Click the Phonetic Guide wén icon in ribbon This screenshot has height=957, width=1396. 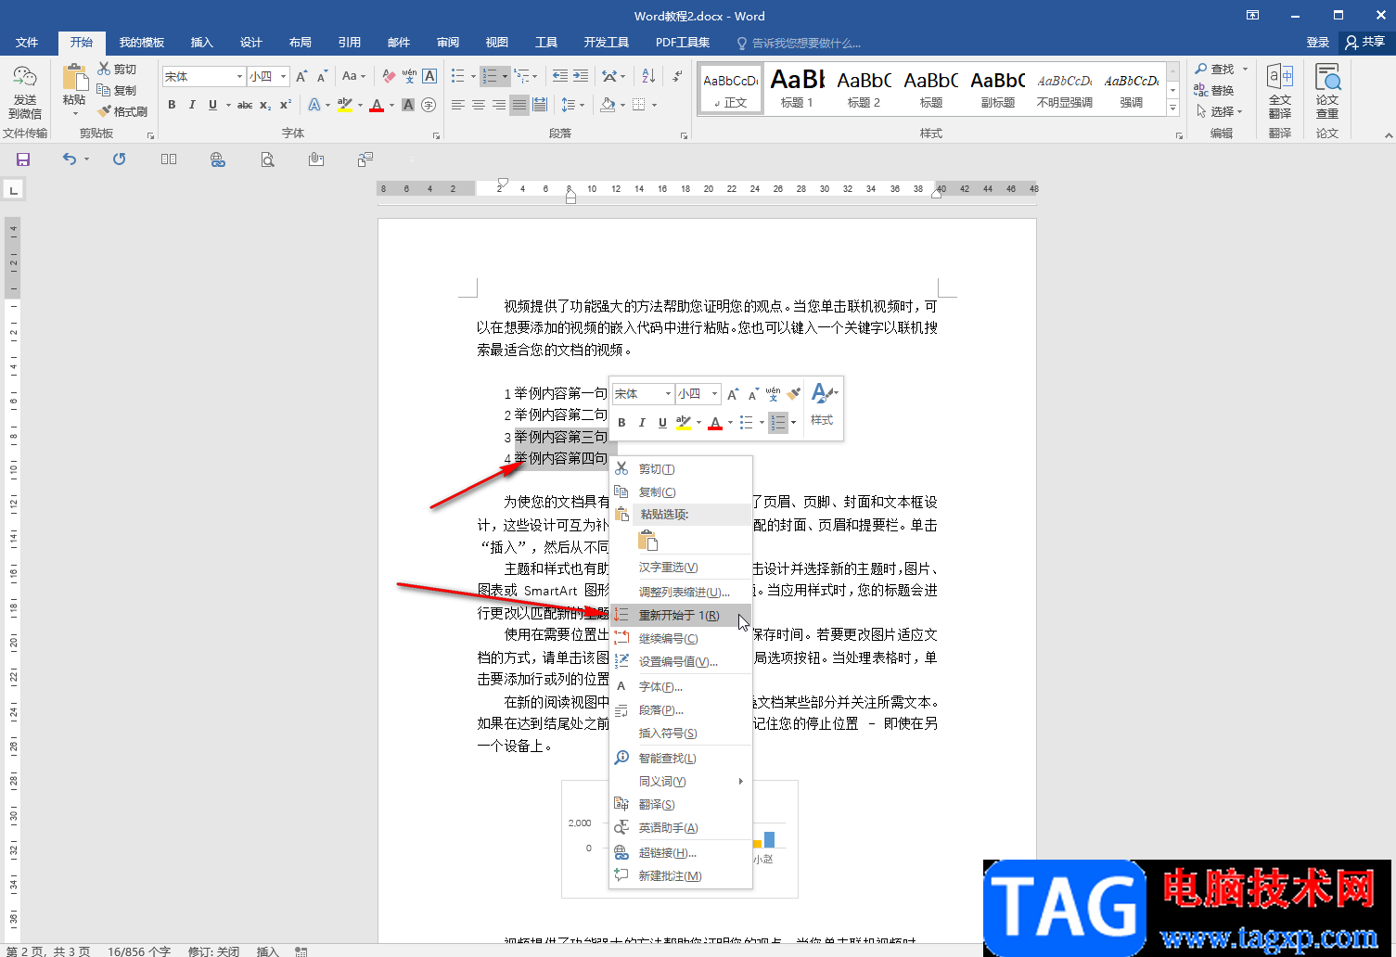[x=409, y=76]
